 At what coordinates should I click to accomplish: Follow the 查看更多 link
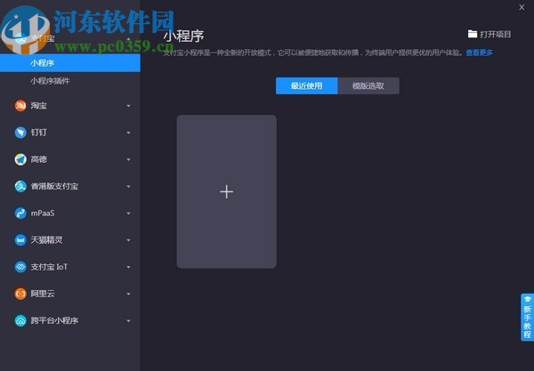tap(479, 52)
